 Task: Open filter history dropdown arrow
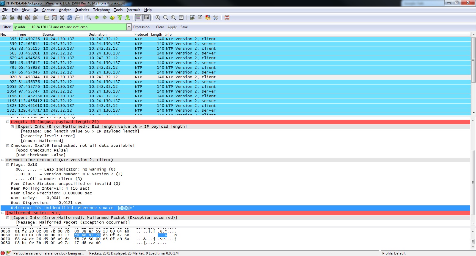pos(129,27)
